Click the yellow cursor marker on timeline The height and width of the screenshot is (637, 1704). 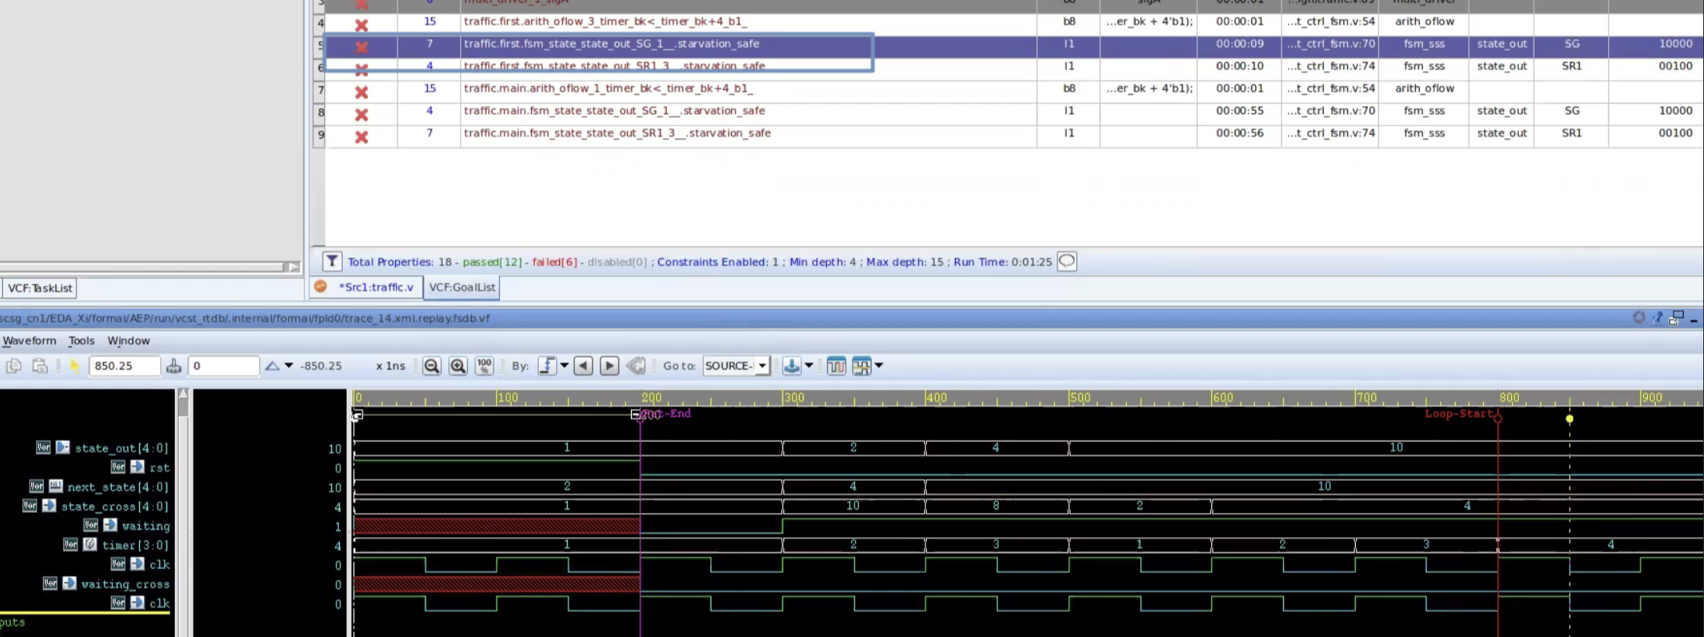1569,418
